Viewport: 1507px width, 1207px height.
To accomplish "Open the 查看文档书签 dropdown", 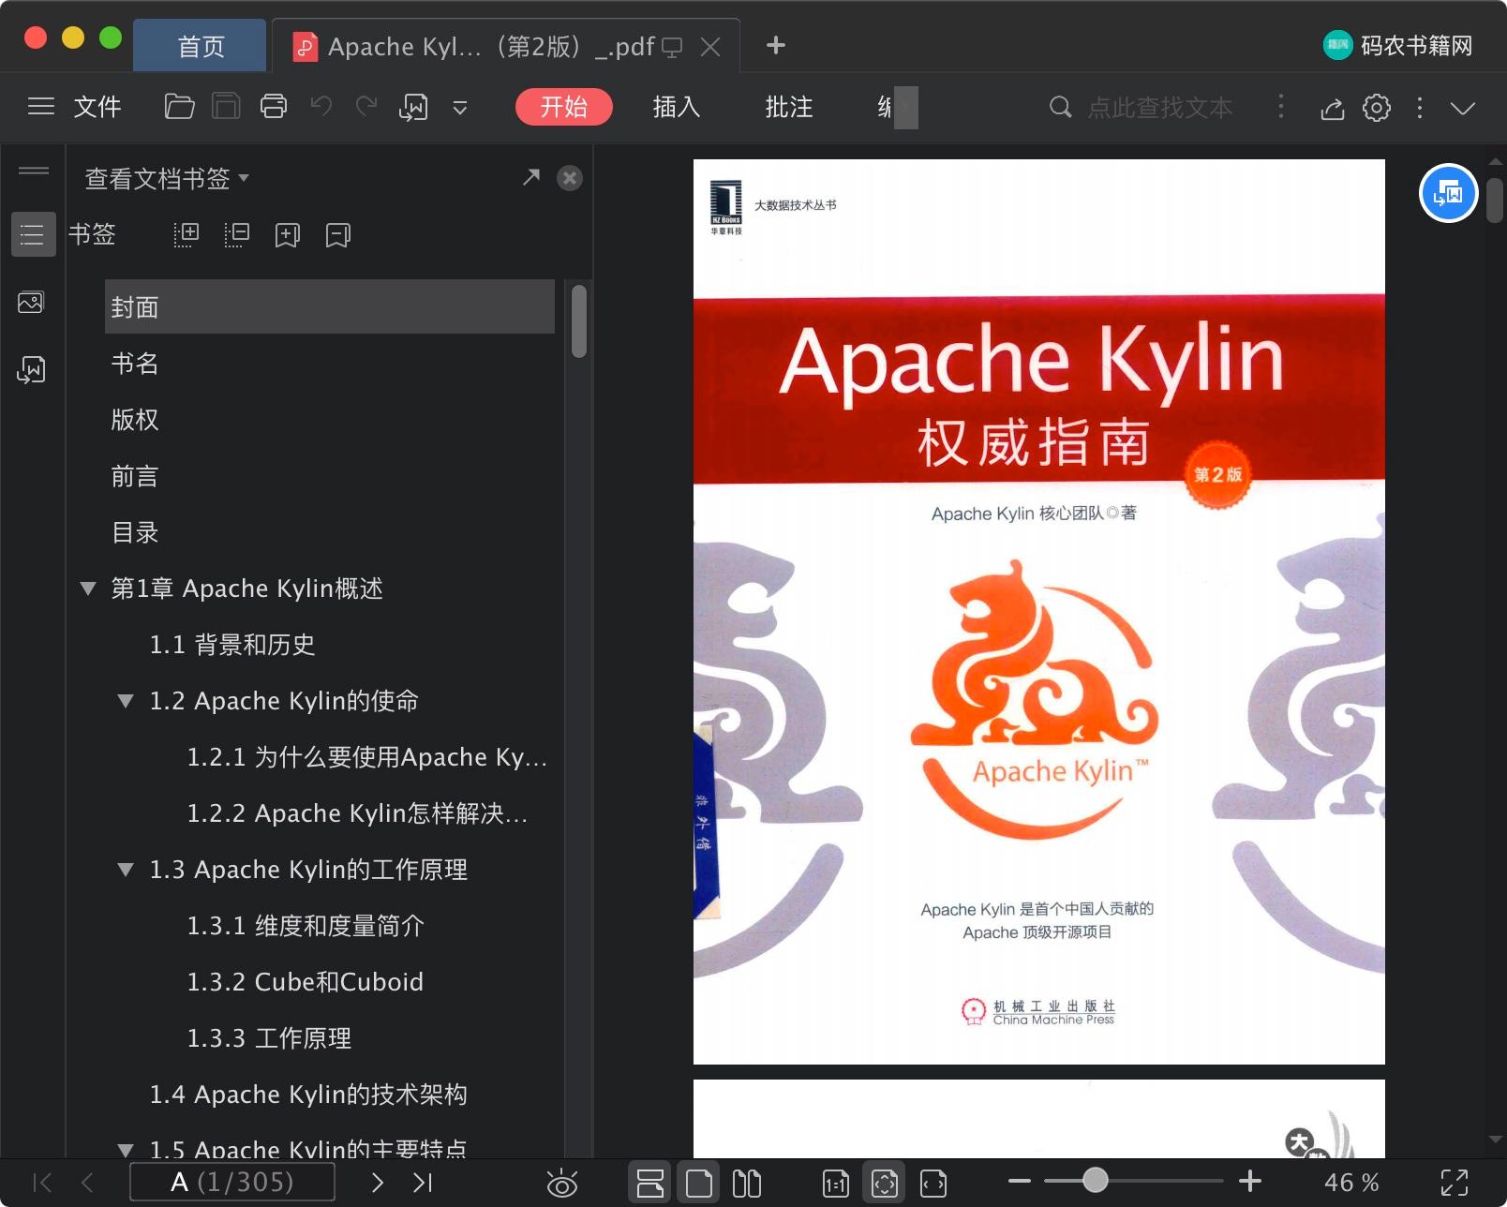I will [167, 178].
